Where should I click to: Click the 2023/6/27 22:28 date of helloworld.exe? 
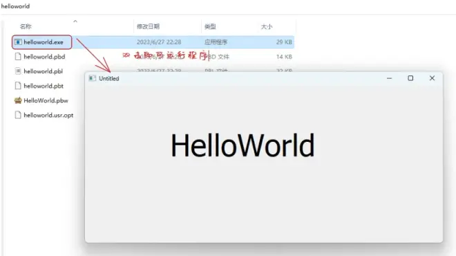[159, 42]
